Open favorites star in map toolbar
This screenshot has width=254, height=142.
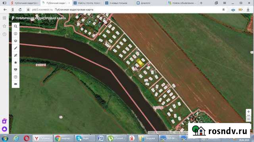(x=15, y=62)
